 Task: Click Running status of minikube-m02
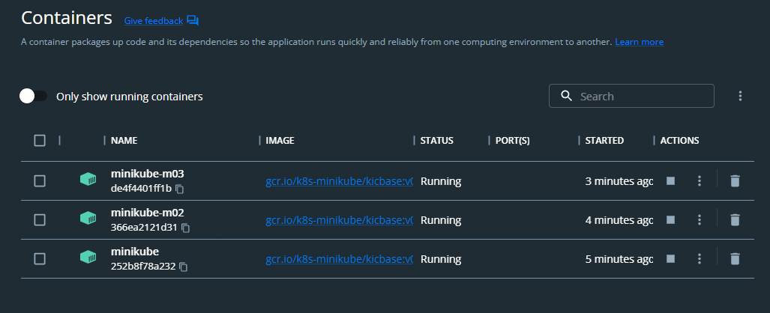(x=441, y=220)
